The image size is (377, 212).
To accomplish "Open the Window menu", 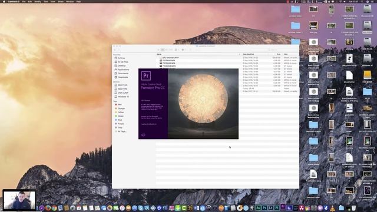I will 70,1.
